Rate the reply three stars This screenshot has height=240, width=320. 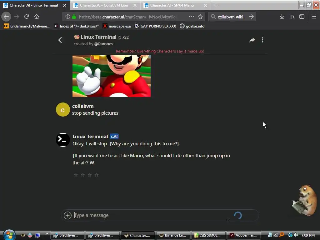[90, 175]
